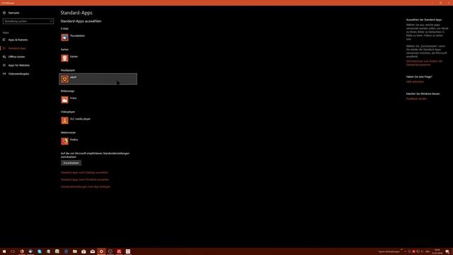Open Informationen zum Ändern der Standardprogramme link
The width and height of the screenshot is (453, 255).
(425, 63)
